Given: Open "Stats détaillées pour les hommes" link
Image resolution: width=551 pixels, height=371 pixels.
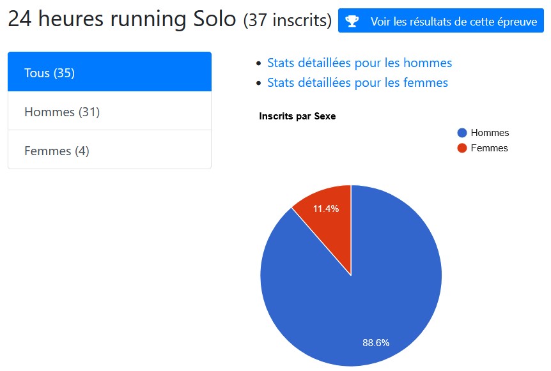Looking at the screenshot, I should (x=359, y=63).
